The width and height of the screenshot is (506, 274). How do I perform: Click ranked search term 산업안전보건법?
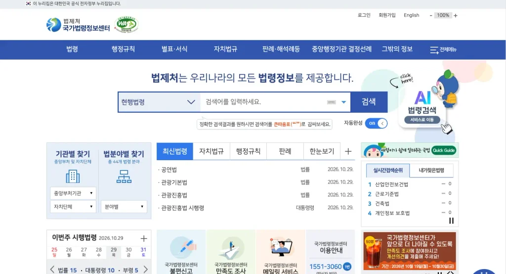click(391, 184)
